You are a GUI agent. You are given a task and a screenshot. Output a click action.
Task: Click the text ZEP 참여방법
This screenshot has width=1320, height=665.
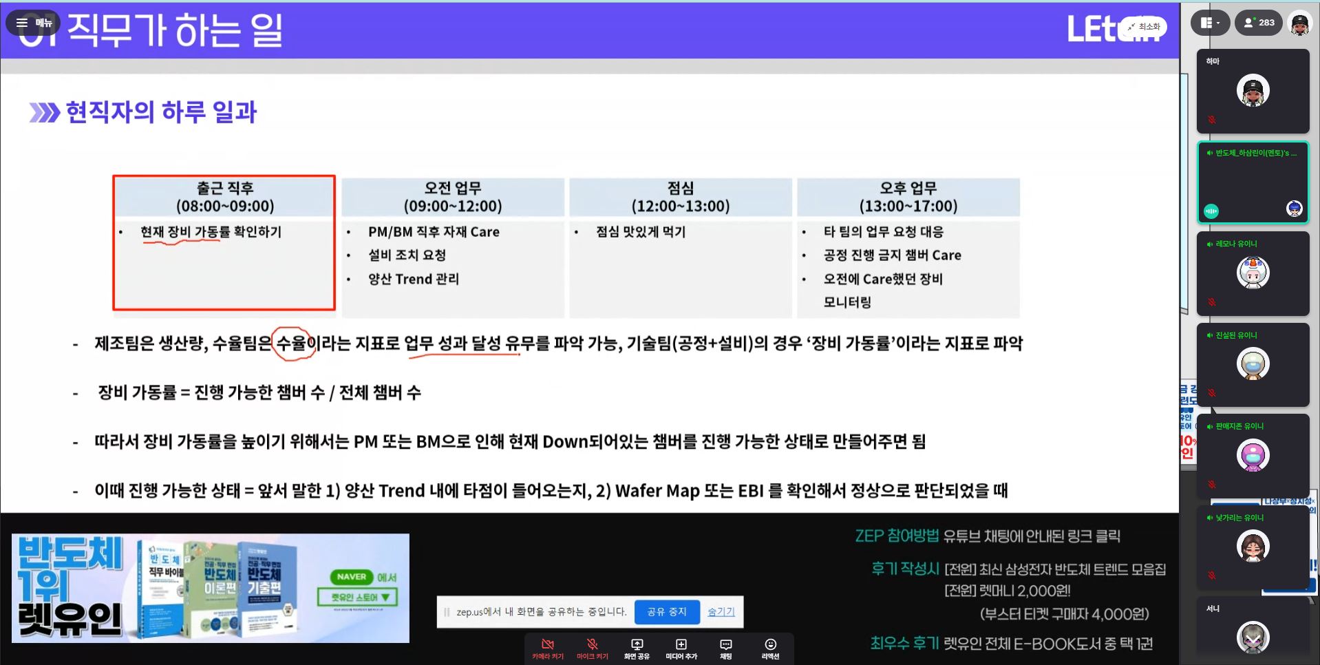[x=897, y=536]
